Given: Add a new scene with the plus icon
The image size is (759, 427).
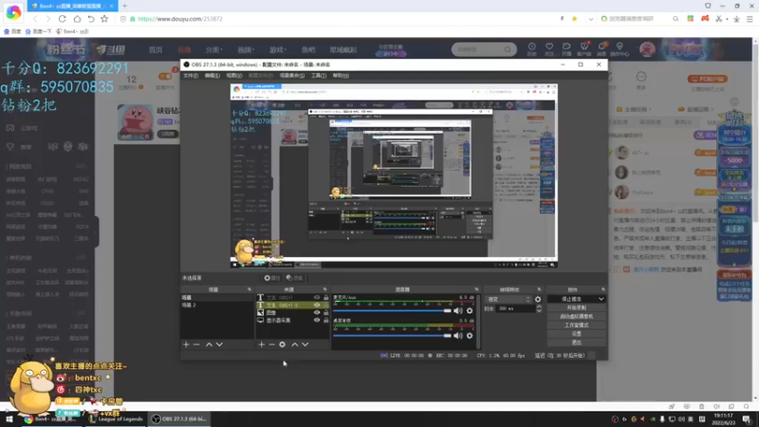Looking at the screenshot, I should [186, 344].
